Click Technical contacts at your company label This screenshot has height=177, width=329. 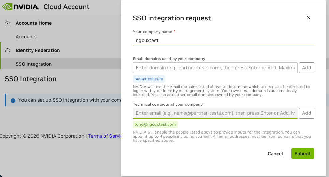point(168,104)
